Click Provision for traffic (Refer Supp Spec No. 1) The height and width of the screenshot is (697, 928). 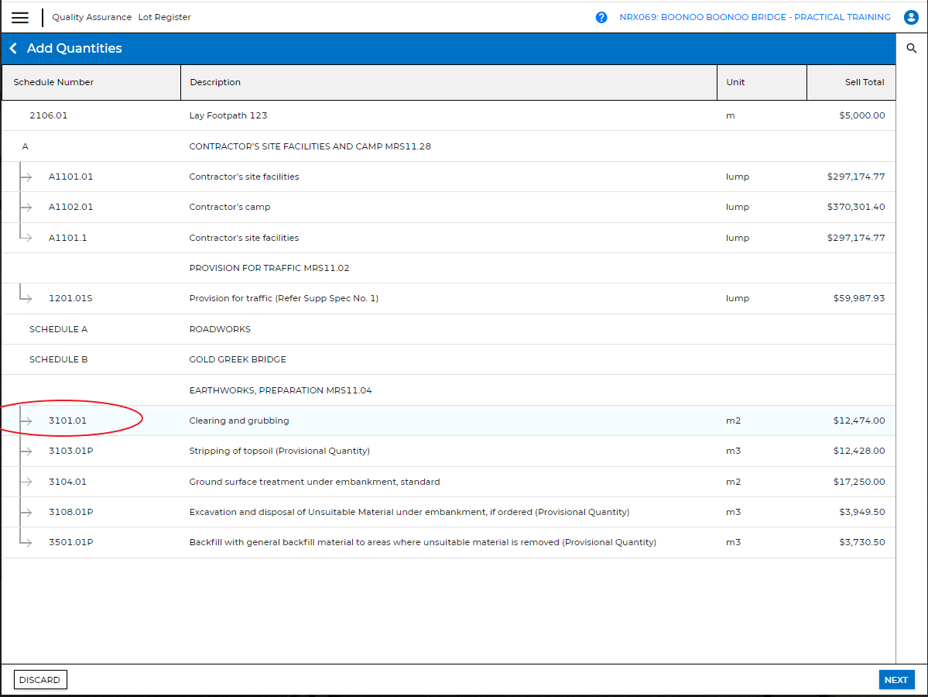click(x=283, y=298)
